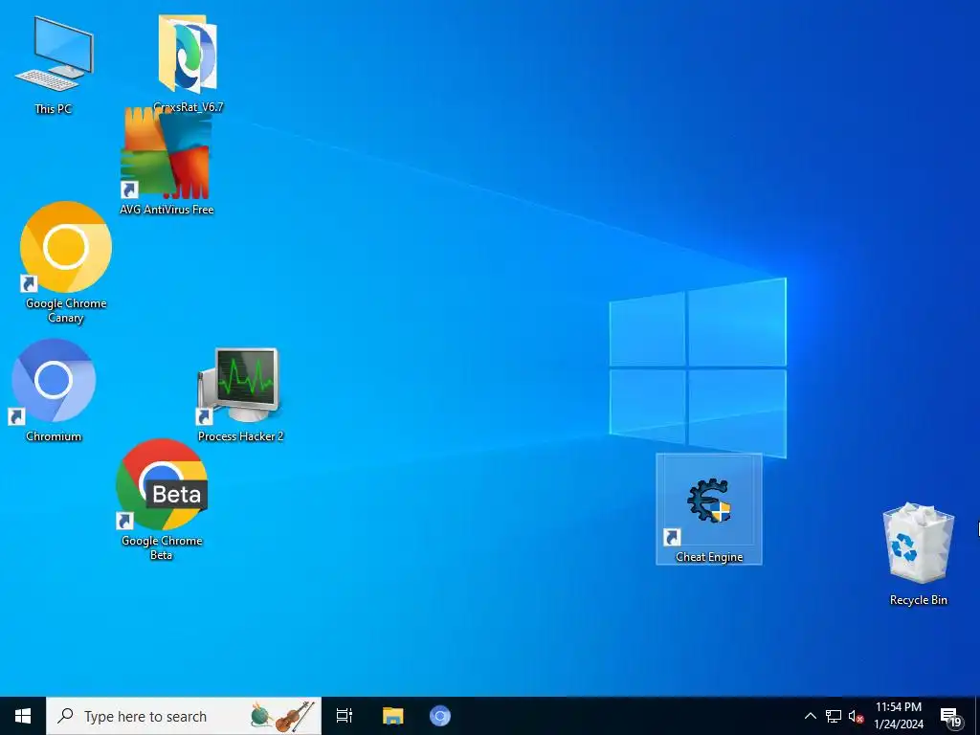Click the Chromium label text
The height and width of the screenshot is (735, 980).
click(x=54, y=436)
